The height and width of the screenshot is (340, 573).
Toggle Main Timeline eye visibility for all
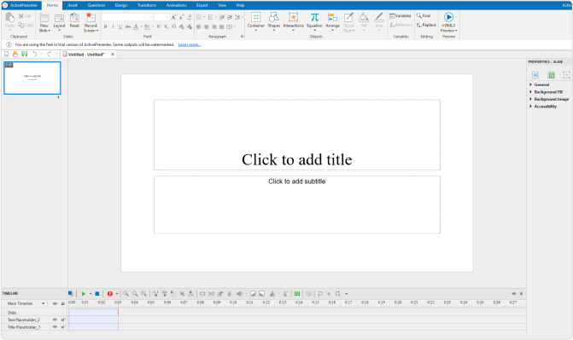point(55,303)
